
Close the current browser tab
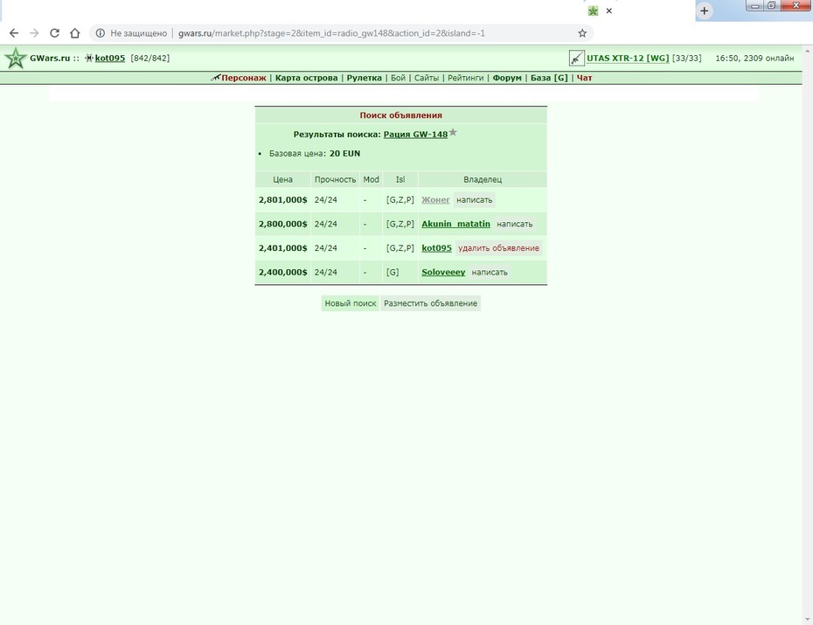(x=609, y=10)
